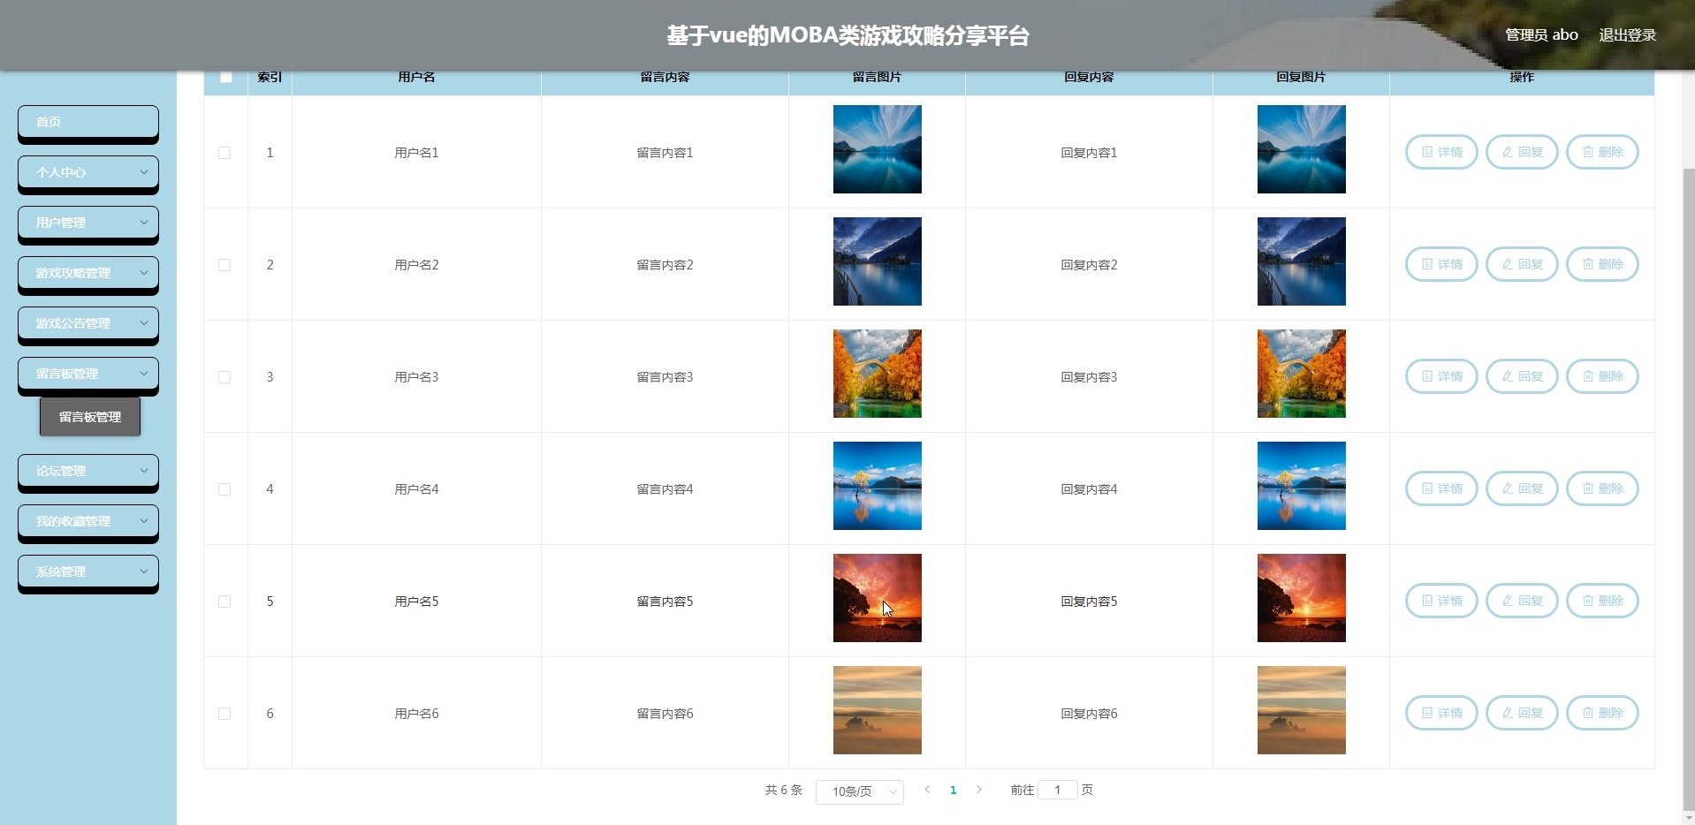This screenshot has width=1695, height=825.
Task: Delete the 用户名6 message entry
Action: pyautogui.click(x=1602, y=712)
